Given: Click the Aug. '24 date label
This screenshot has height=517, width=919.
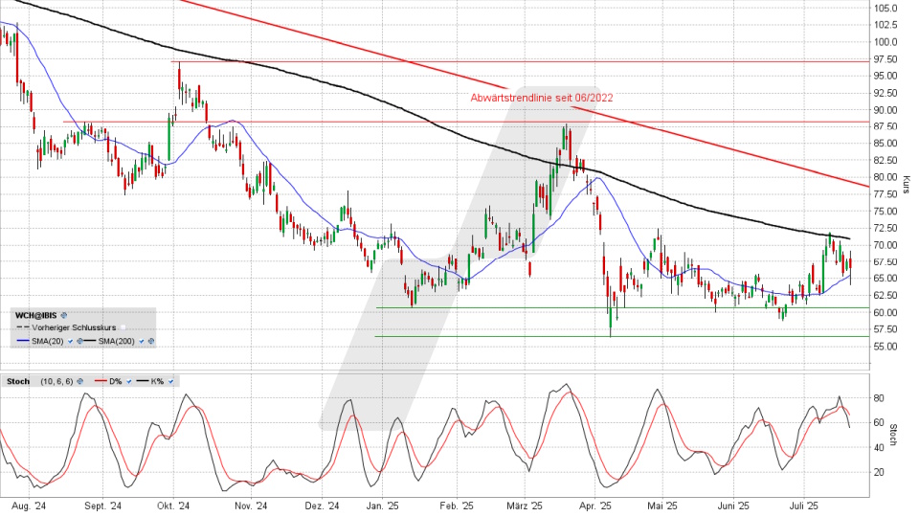Looking at the screenshot, I should [28, 506].
